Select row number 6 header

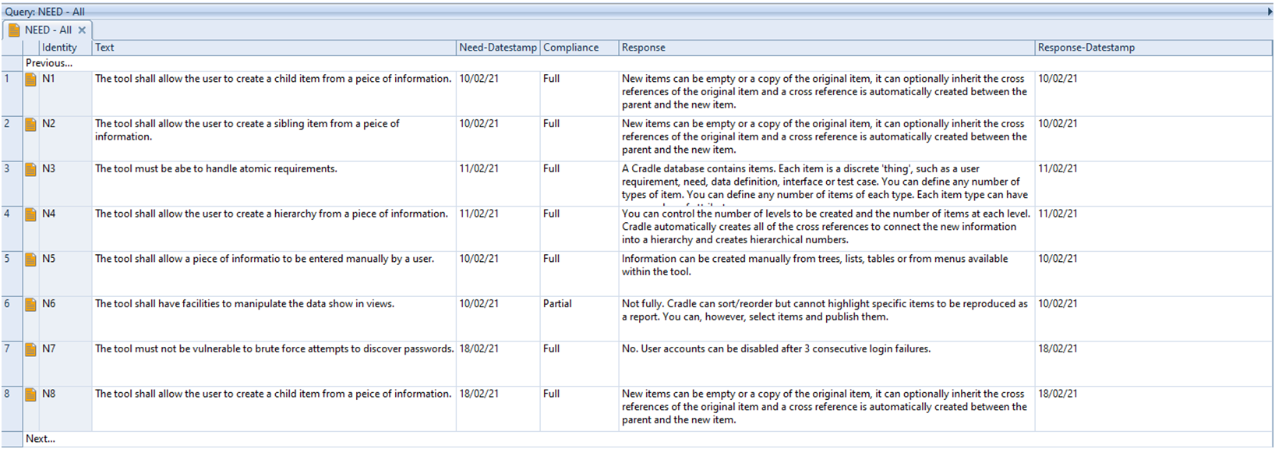12,319
